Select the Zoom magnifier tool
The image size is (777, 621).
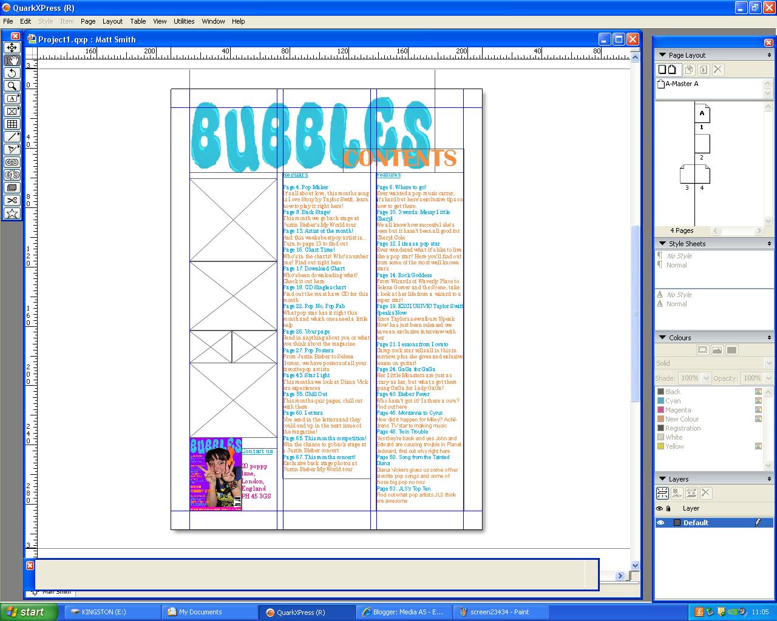[x=12, y=86]
